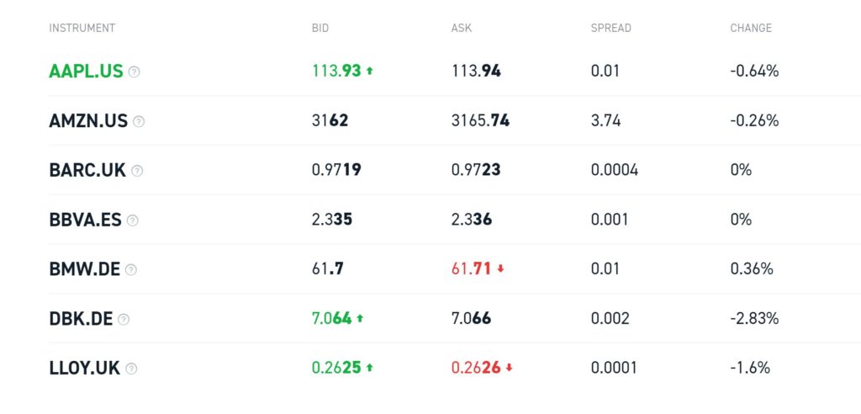The width and height of the screenshot is (861, 414).
Task: Open the AAPL.US instrument link
Action: click(x=87, y=72)
